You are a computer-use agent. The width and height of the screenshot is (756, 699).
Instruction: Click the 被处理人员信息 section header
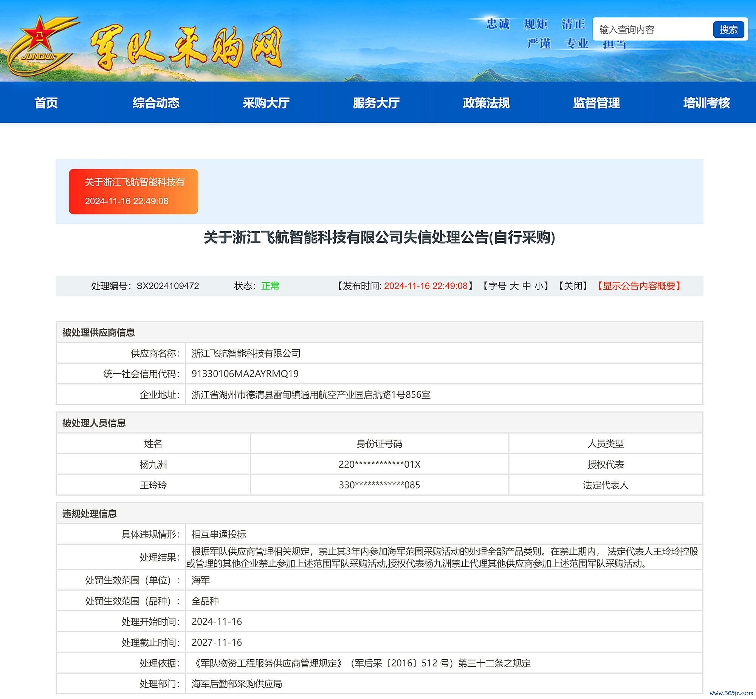[380, 423]
